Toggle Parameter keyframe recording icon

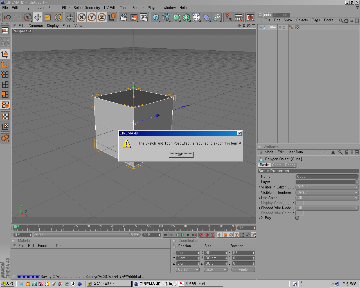coord(237,235)
